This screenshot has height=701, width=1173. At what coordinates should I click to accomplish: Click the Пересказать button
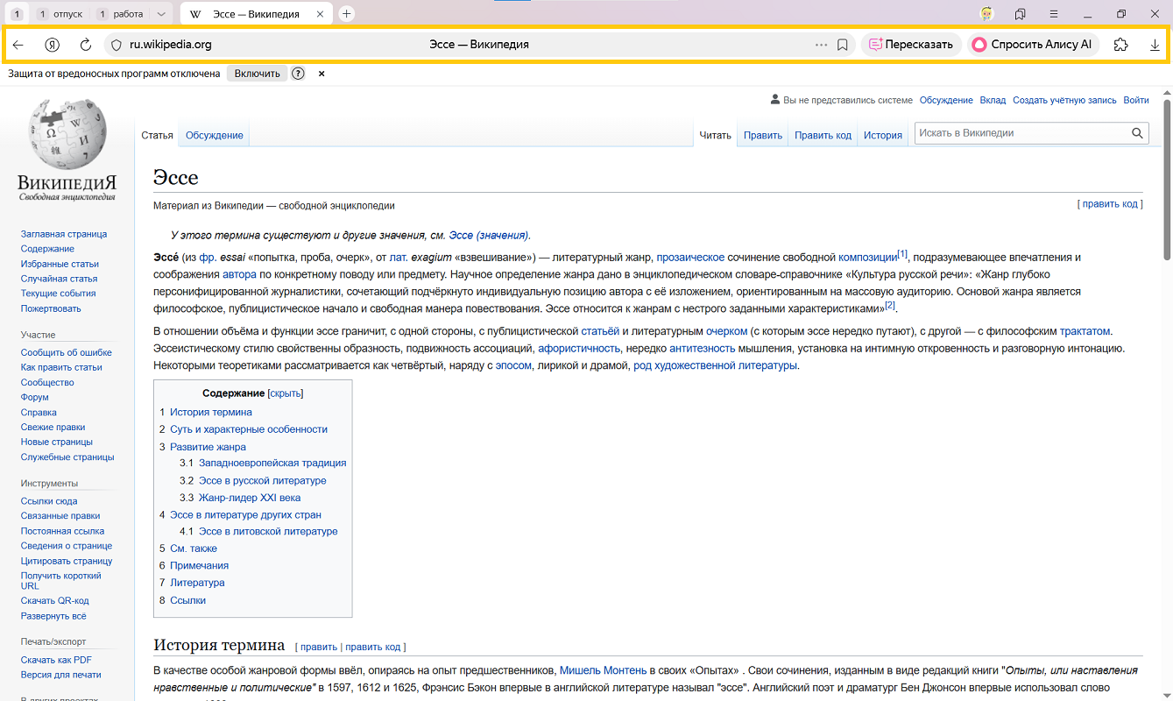coord(910,45)
